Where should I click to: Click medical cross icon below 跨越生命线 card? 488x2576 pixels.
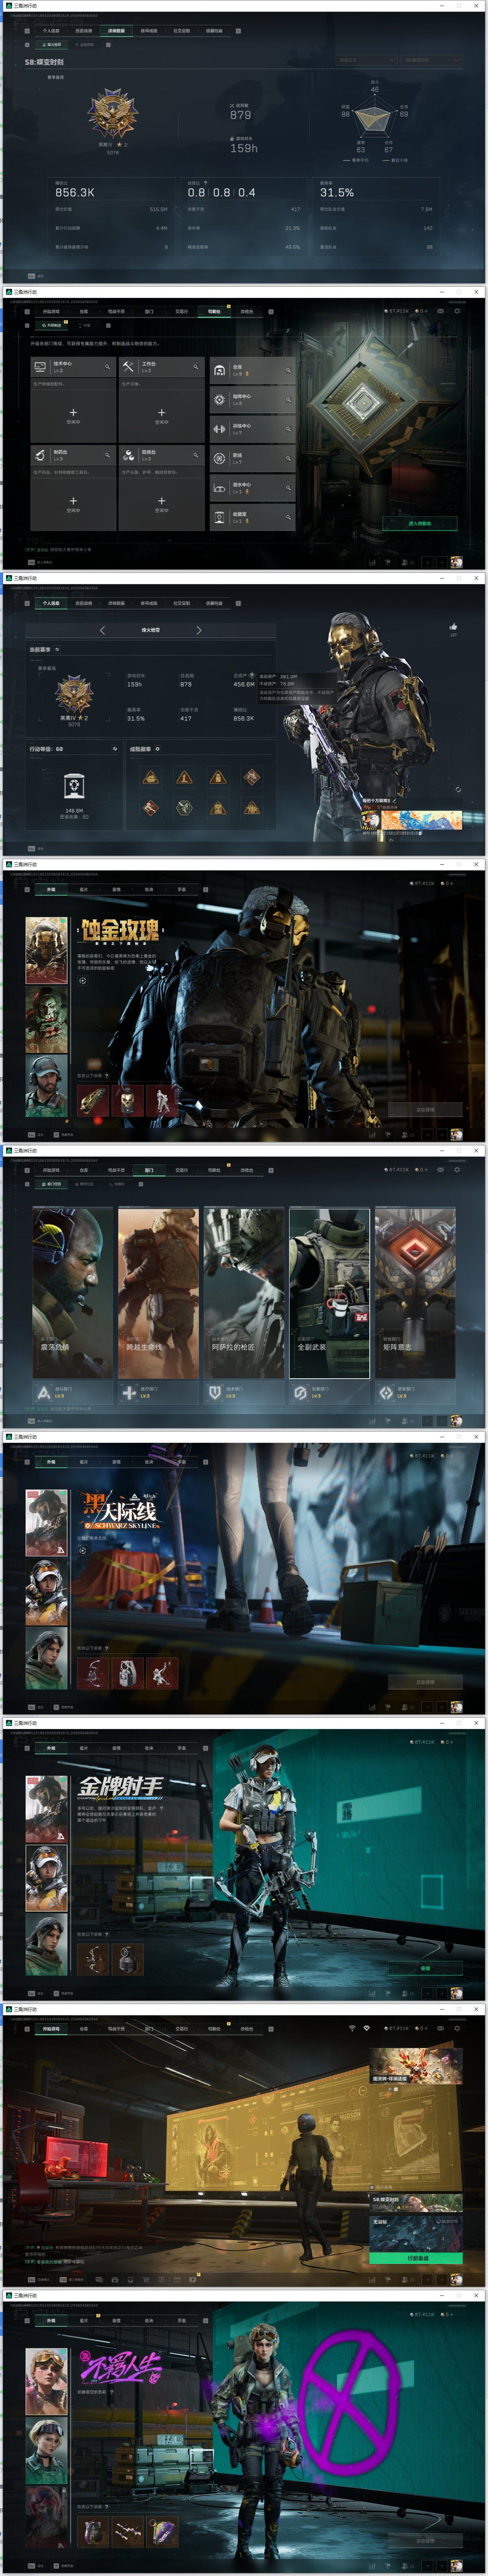(x=129, y=1392)
